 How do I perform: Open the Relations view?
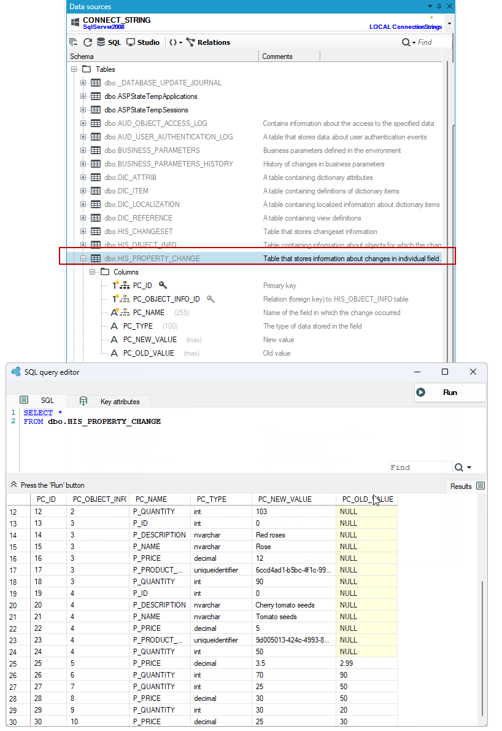[x=208, y=42]
